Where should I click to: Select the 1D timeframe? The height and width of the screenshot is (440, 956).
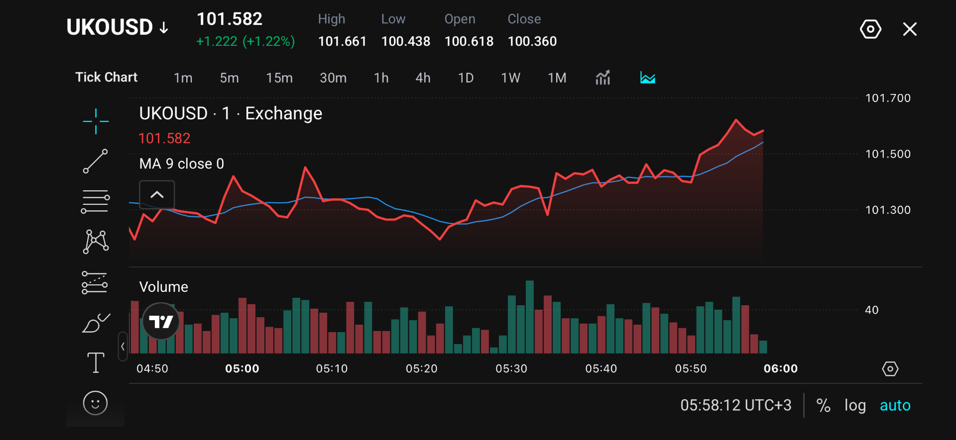(x=466, y=78)
